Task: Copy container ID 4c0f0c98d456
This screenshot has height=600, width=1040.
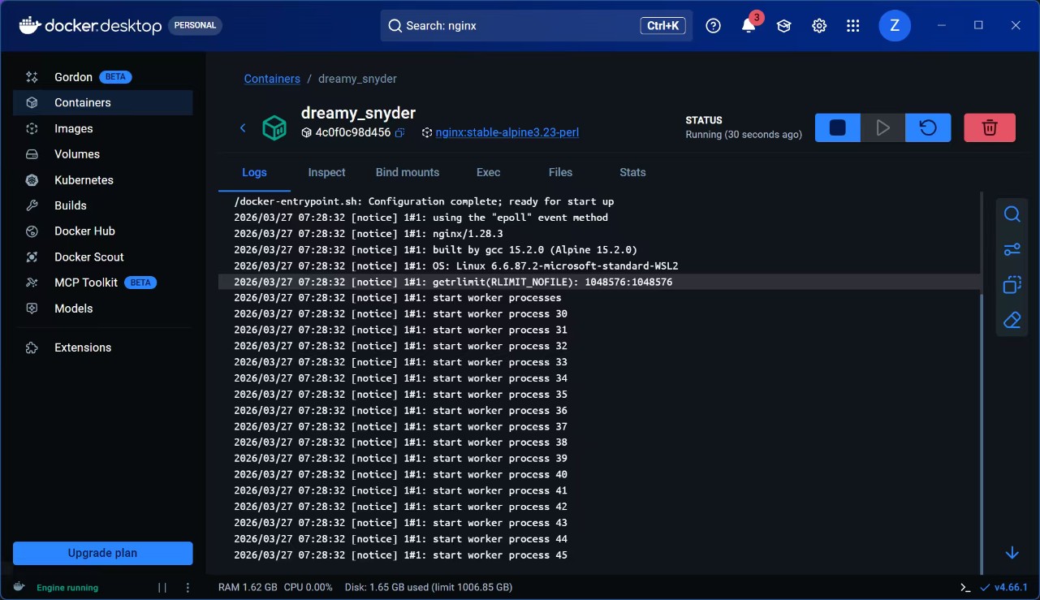Action: (x=399, y=132)
